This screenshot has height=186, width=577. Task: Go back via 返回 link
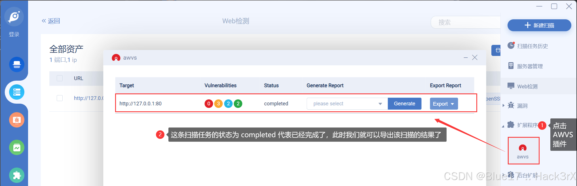51,21
